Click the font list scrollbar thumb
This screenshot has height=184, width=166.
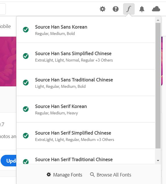tap(158, 86)
